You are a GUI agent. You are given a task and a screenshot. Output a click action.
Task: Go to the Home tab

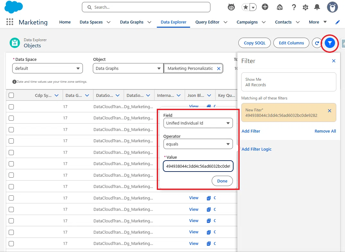click(x=65, y=22)
